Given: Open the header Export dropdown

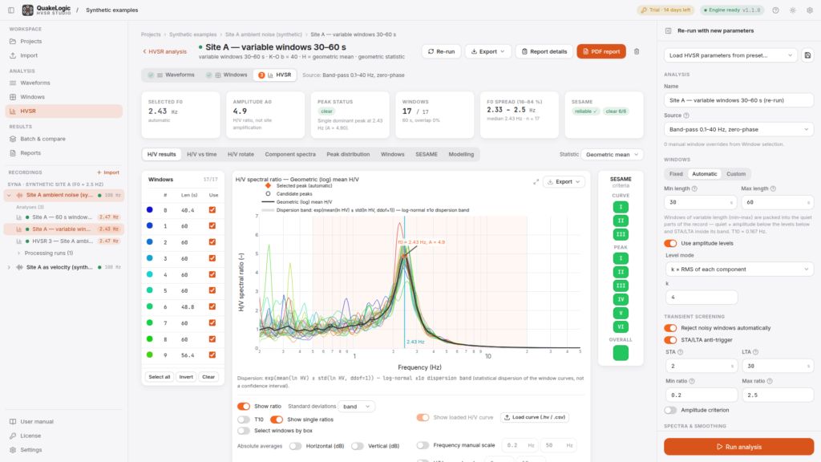Looking at the screenshot, I should pyautogui.click(x=488, y=51).
